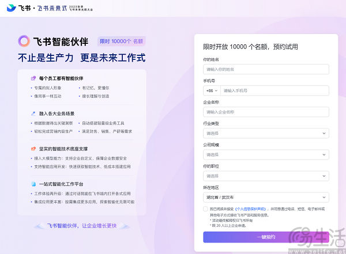
Task: Click the text 专属的拟人形象
Action: click(48, 88)
